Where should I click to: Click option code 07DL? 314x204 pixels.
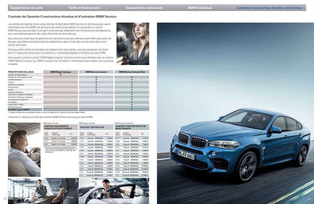point(82,172)
